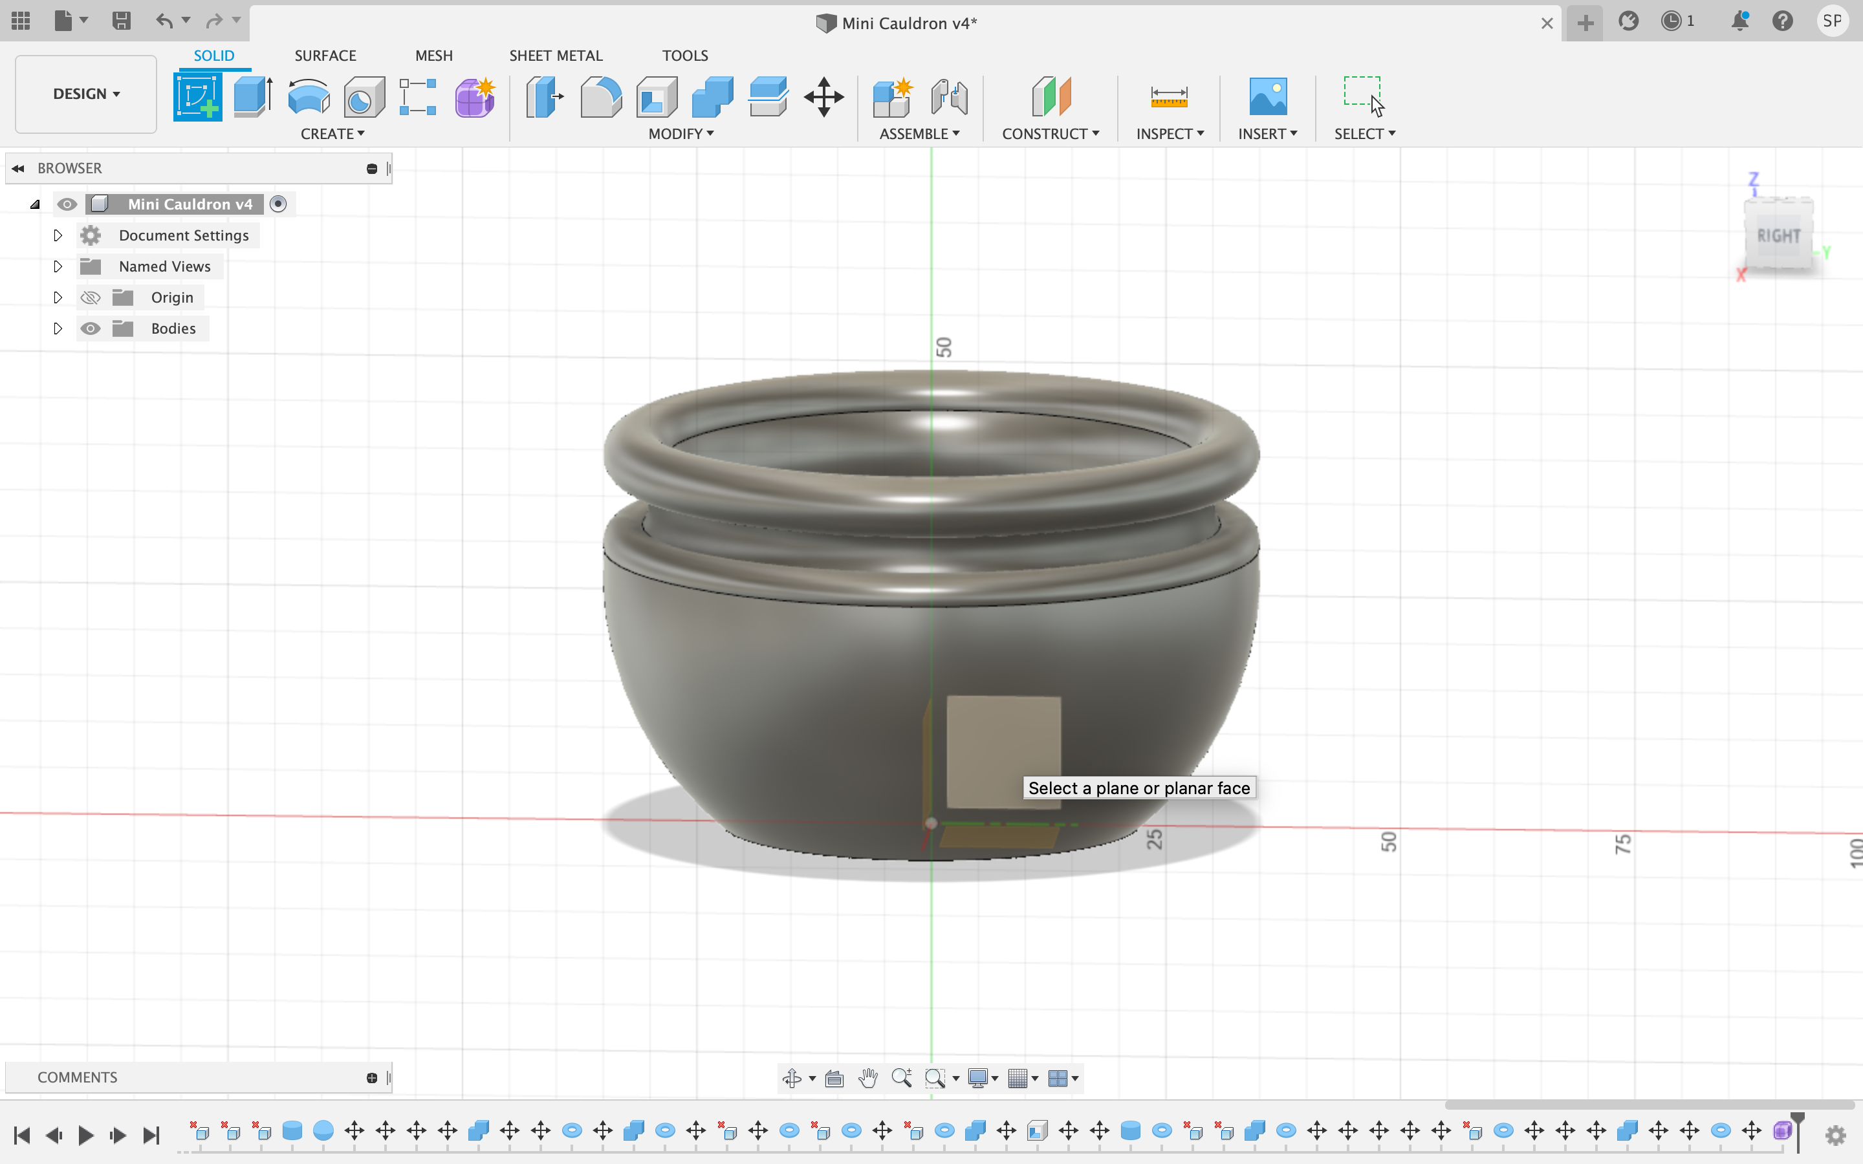
Task: Open the COMMENTS panel
Action: tap(77, 1077)
